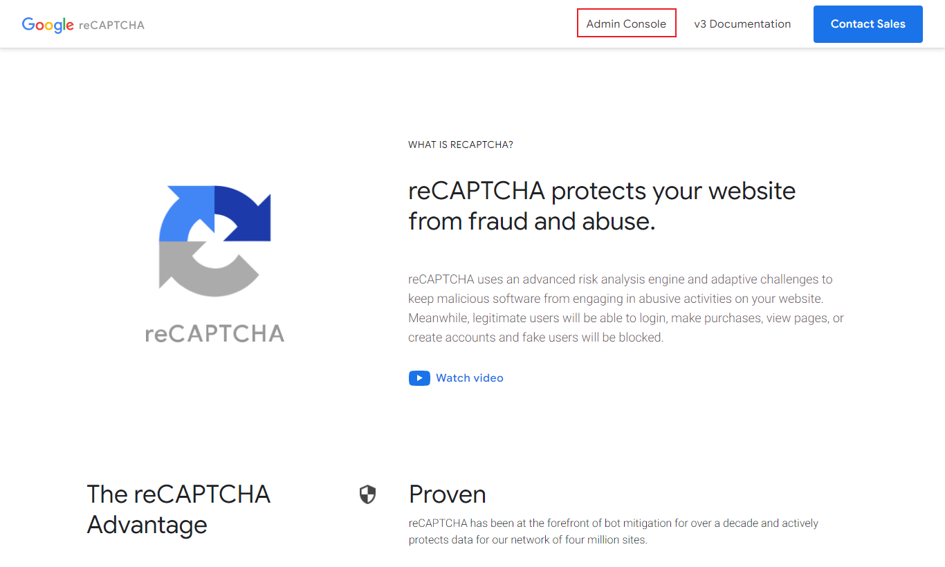The width and height of the screenshot is (945, 567).
Task: Click the shield icon beside Proven
Action: click(x=367, y=494)
